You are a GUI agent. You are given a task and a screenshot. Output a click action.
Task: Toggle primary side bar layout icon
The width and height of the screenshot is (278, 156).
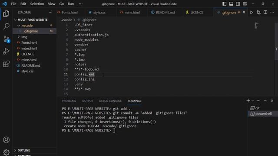click(x=224, y=4)
